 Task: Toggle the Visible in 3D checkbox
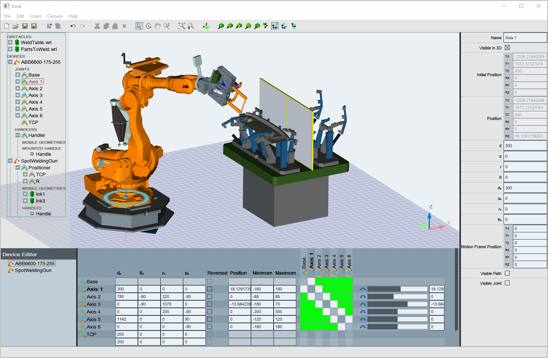[507, 48]
